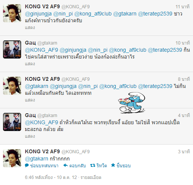The image size is (193, 185).
Task: Open the KONG_AF9 avatar in the top tweet
Action: click(12, 13)
